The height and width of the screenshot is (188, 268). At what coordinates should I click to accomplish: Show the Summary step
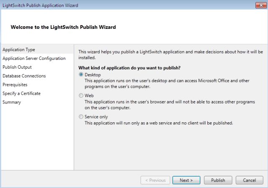[12, 102]
